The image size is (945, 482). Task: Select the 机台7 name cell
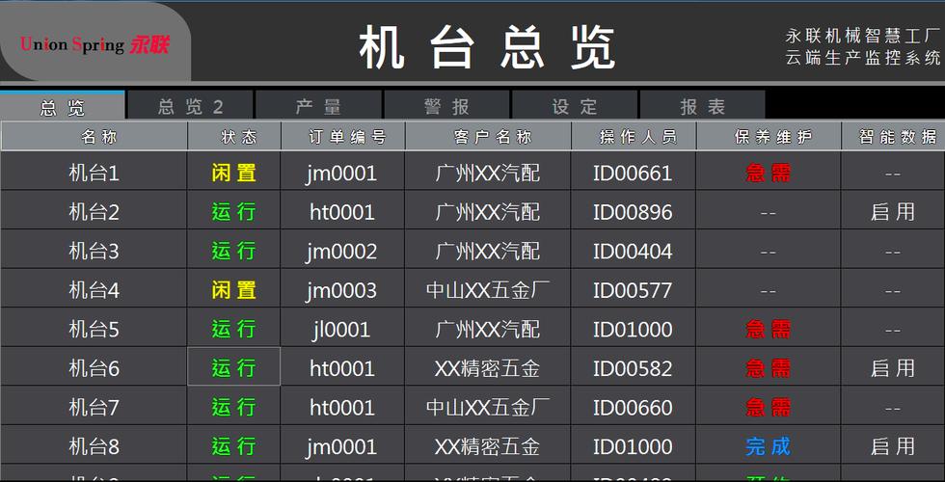[94, 407]
